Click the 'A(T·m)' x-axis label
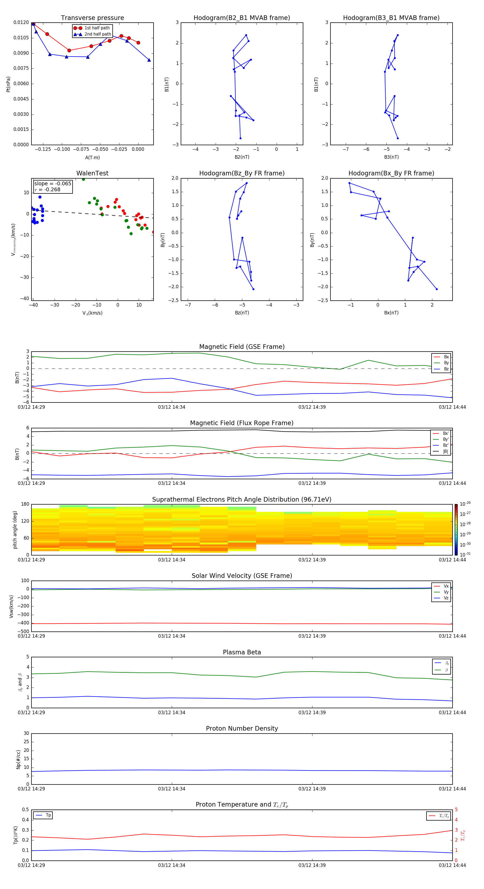The width and height of the screenshot is (484, 889). 92,158
